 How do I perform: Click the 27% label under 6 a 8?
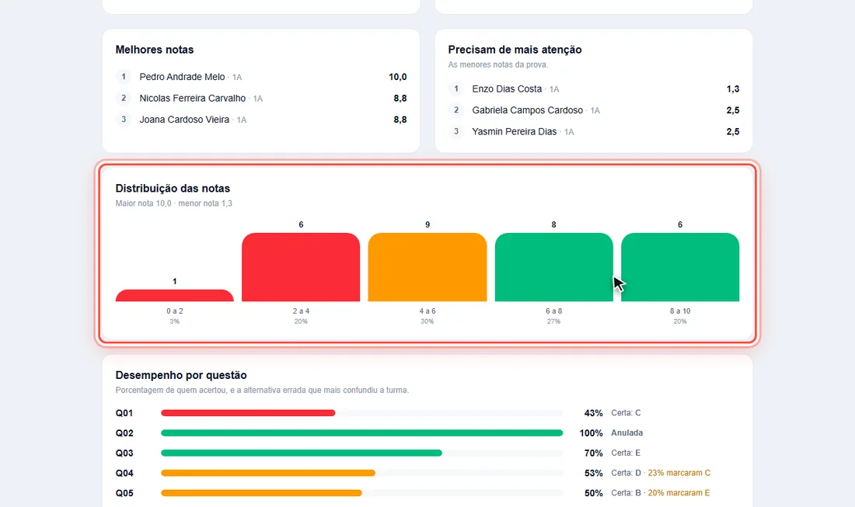click(554, 321)
